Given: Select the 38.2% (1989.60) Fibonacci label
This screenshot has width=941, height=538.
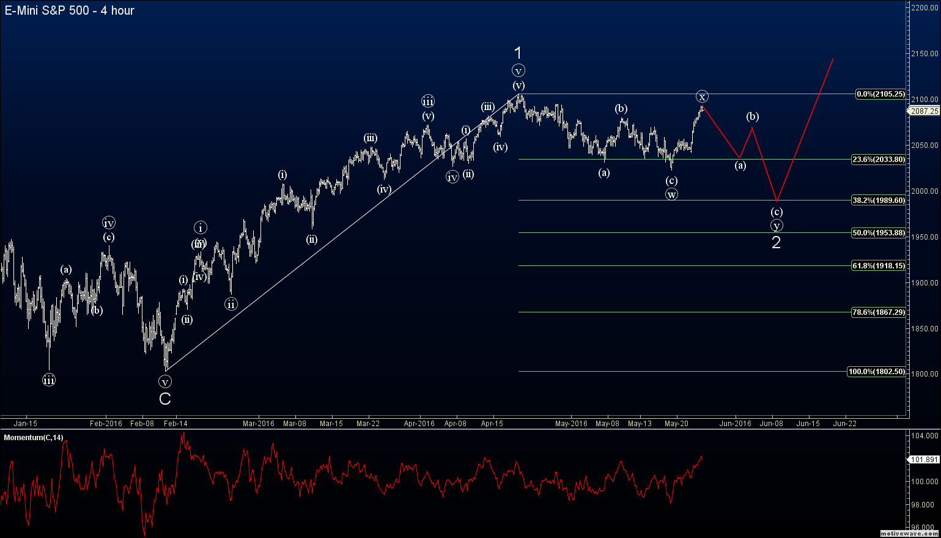Looking at the screenshot, I should (x=879, y=200).
